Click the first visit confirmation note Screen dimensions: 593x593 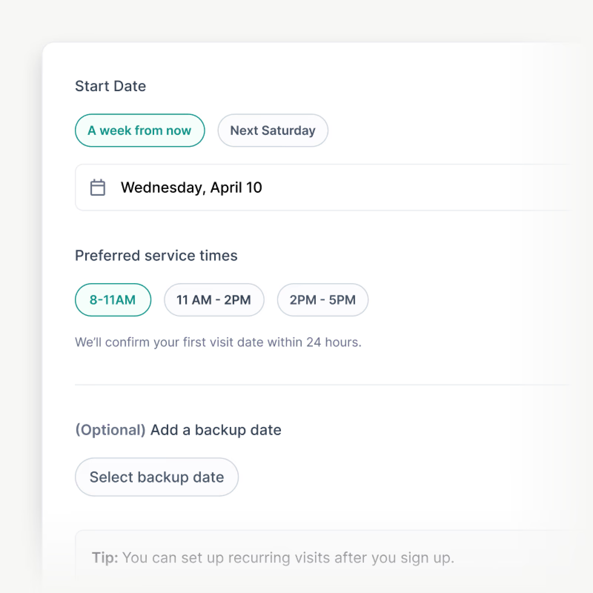pos(218,342)
